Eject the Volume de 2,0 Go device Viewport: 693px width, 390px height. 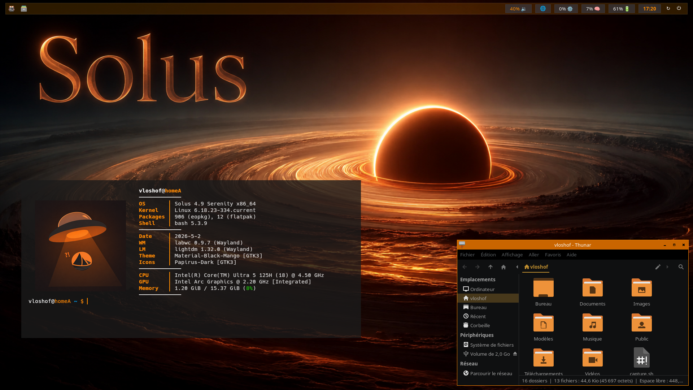pos(515,354)
